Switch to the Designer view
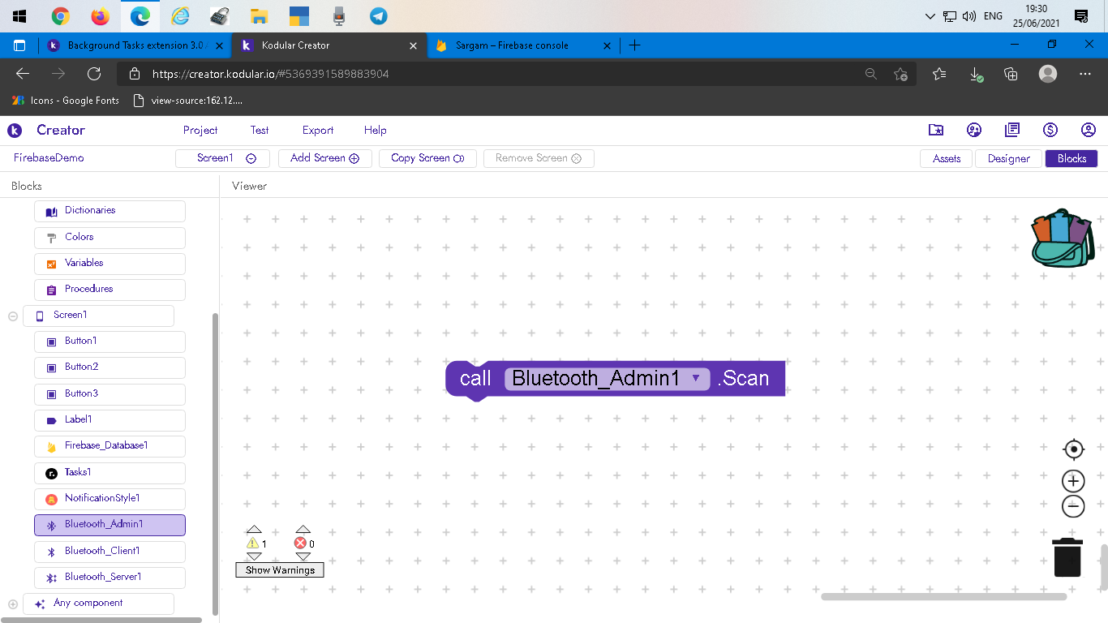This screenshot has width=1108, height=623. (1008, 159)
